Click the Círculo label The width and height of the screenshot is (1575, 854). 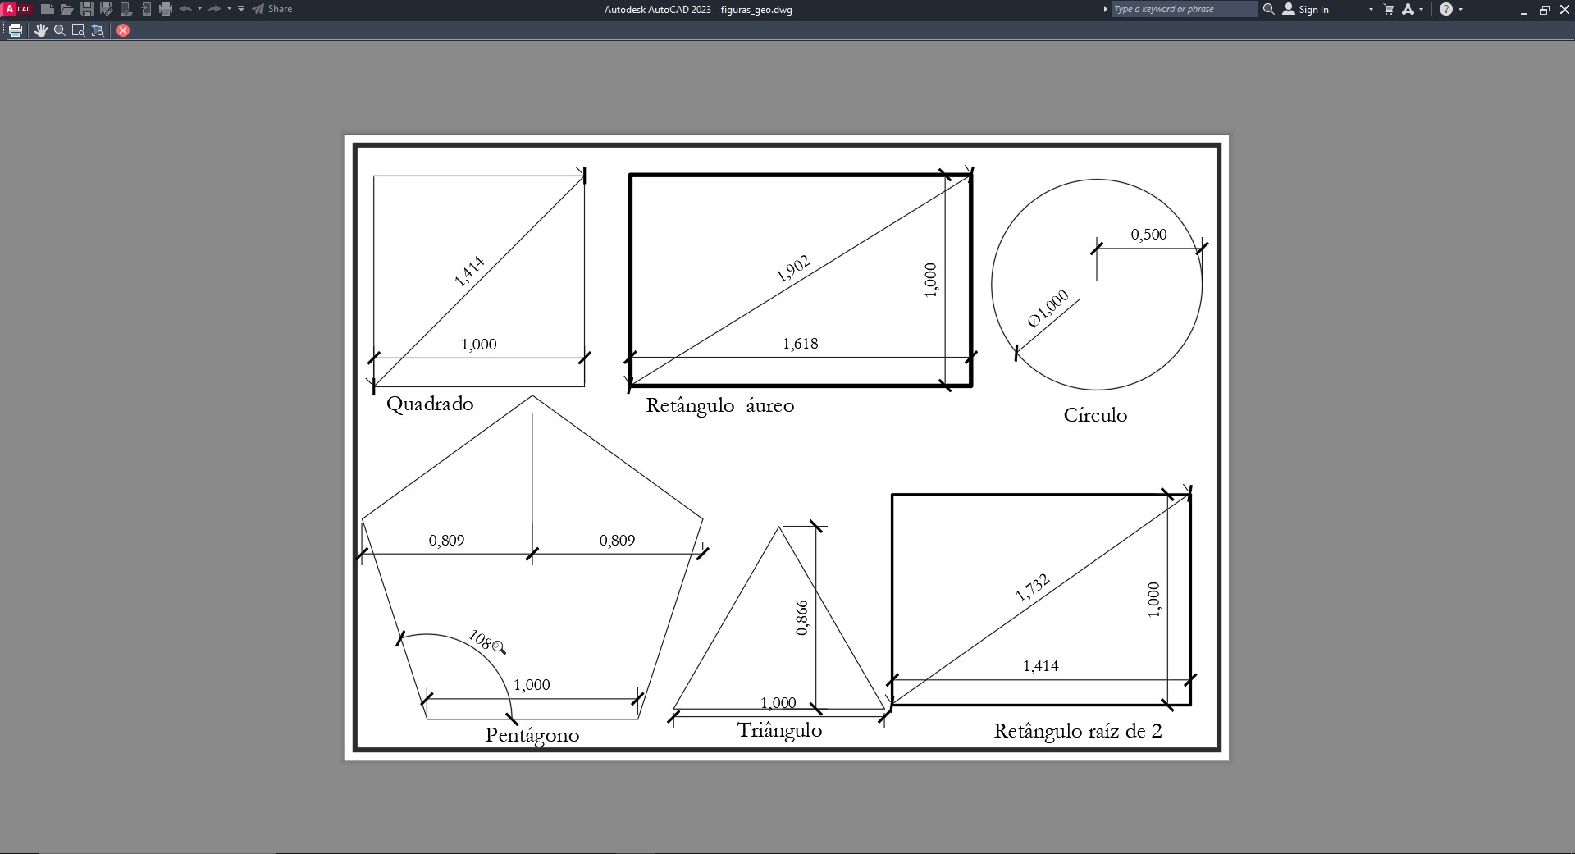[x=1095, y=415]
